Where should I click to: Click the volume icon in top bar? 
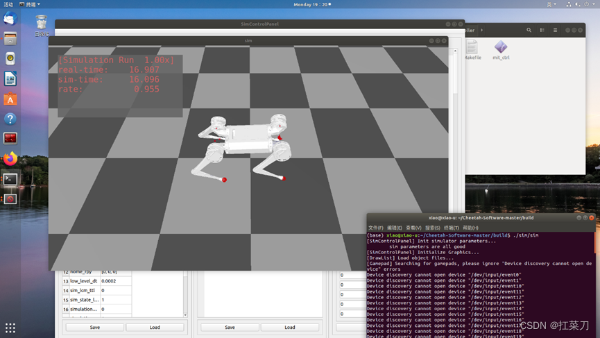click(577, 4)
